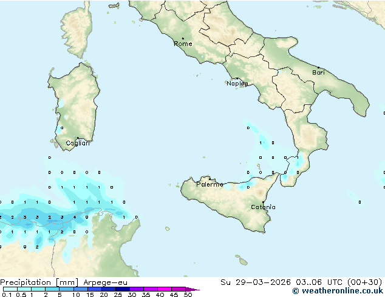
Task: Click the forecast date 'Su 29-03-2026'
Action: pyautogui.click(x=256, y=282)
